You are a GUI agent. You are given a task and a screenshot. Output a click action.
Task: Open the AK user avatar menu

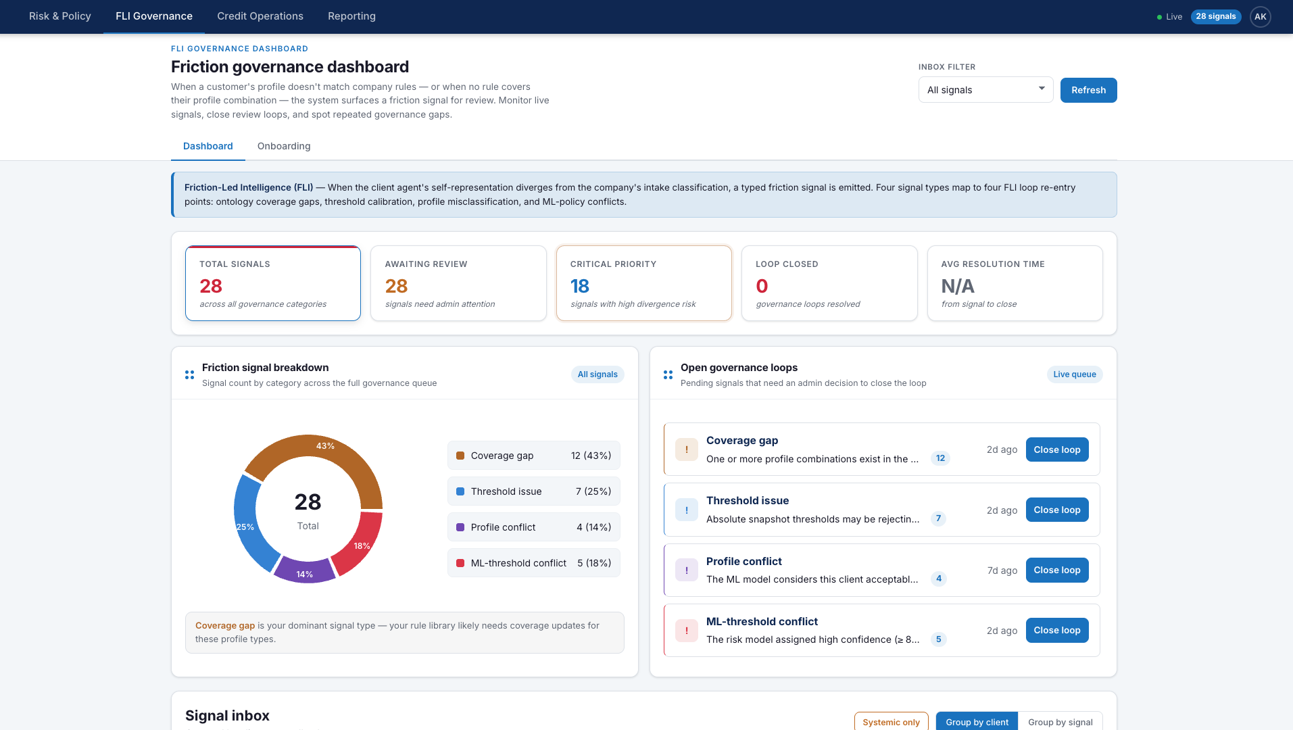1260,16
